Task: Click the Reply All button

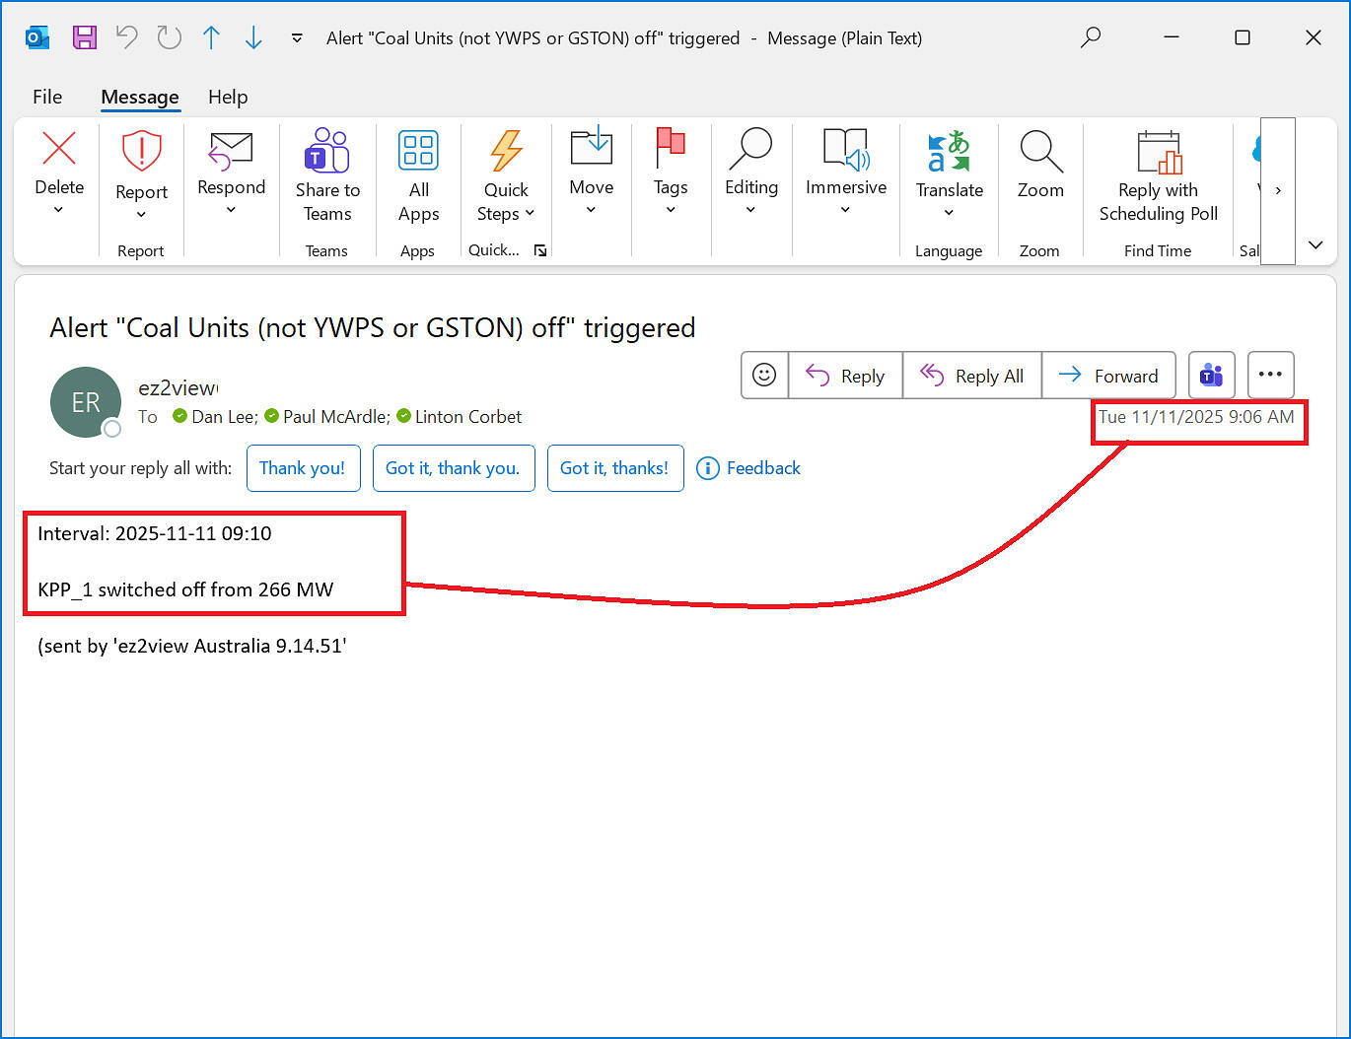Action: (x=972, y=376)
